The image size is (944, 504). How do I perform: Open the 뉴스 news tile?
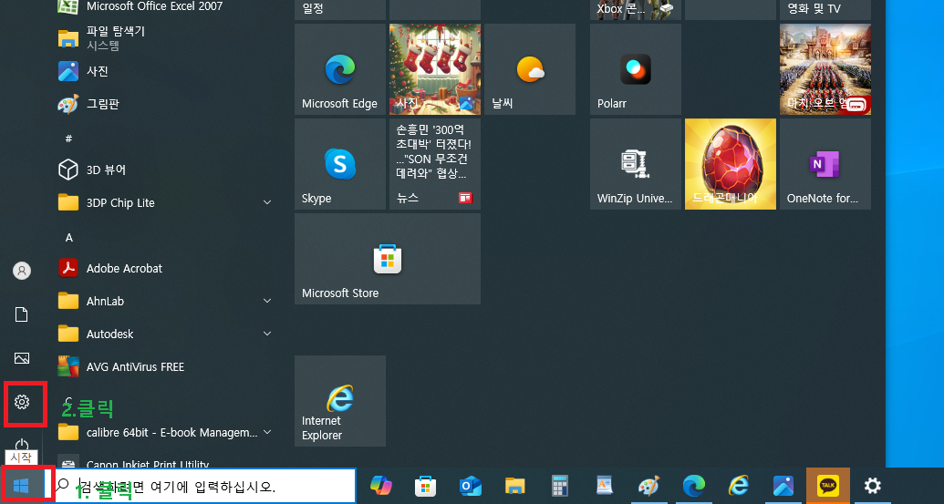pyautogui.click(x=435, y=164)
